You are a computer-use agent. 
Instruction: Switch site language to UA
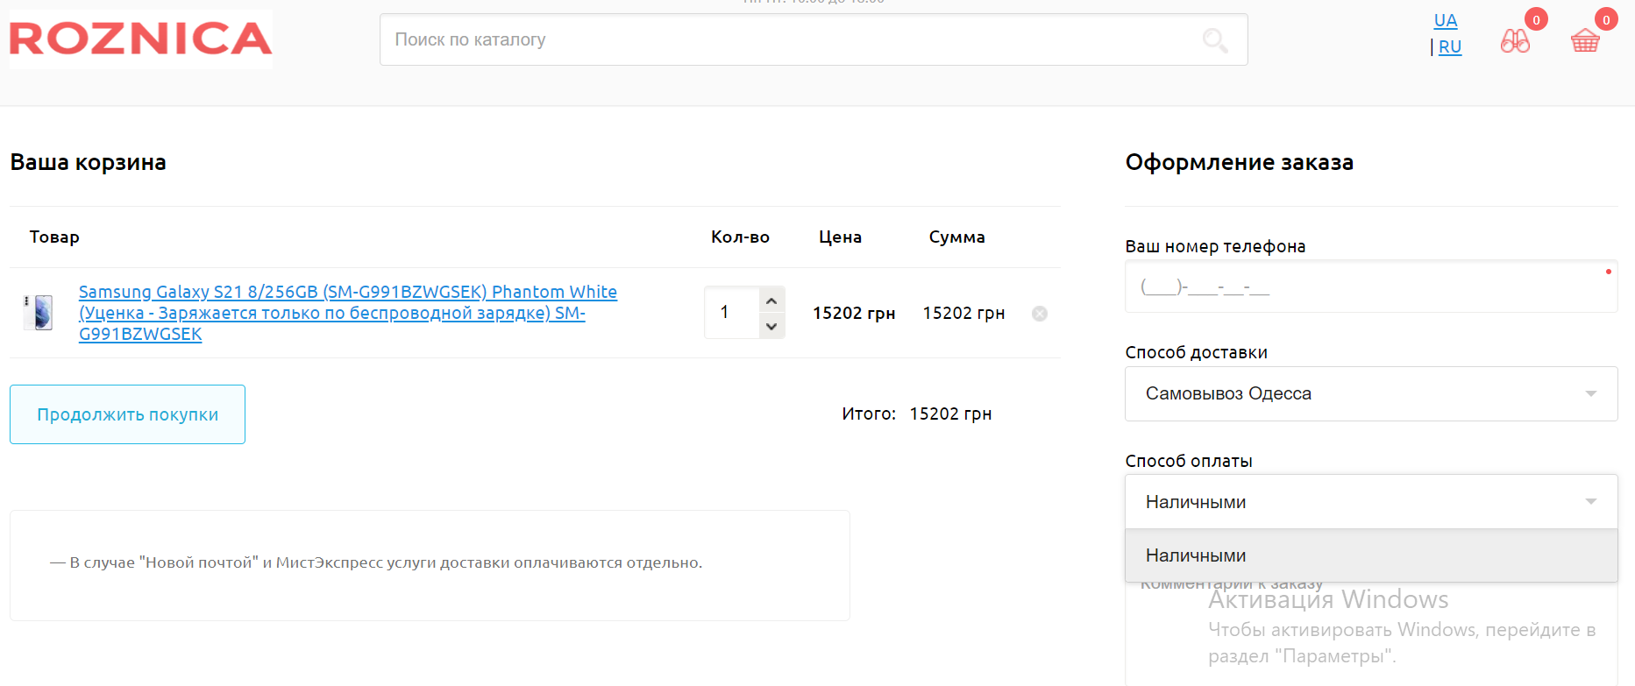(1445, 20)
